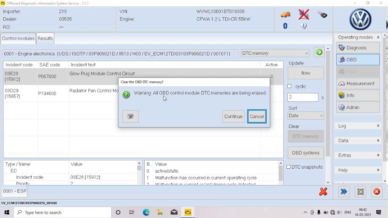The image size is (388, 218).
Task: Click the info status icon in header
Action: (x=304, y=26)
